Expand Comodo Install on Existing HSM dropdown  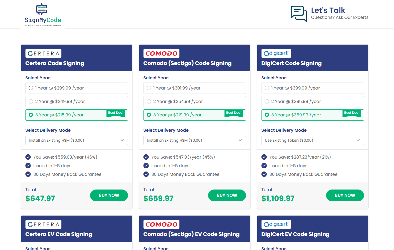(x=194, y=141)
